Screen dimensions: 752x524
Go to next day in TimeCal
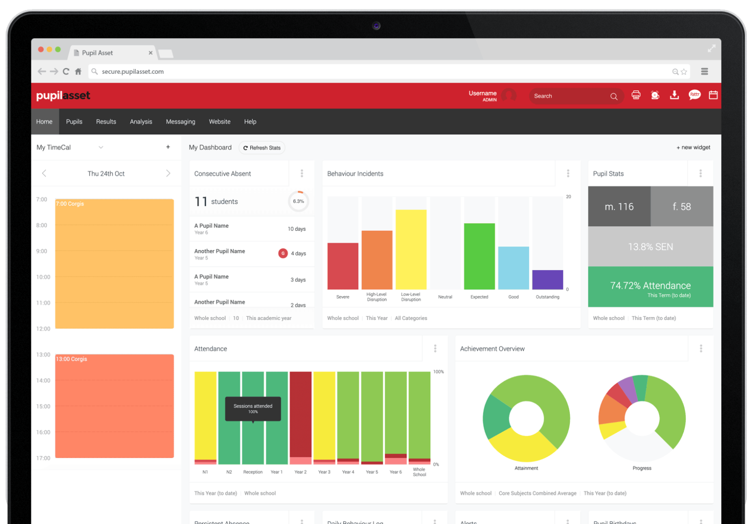pos(168,173)
